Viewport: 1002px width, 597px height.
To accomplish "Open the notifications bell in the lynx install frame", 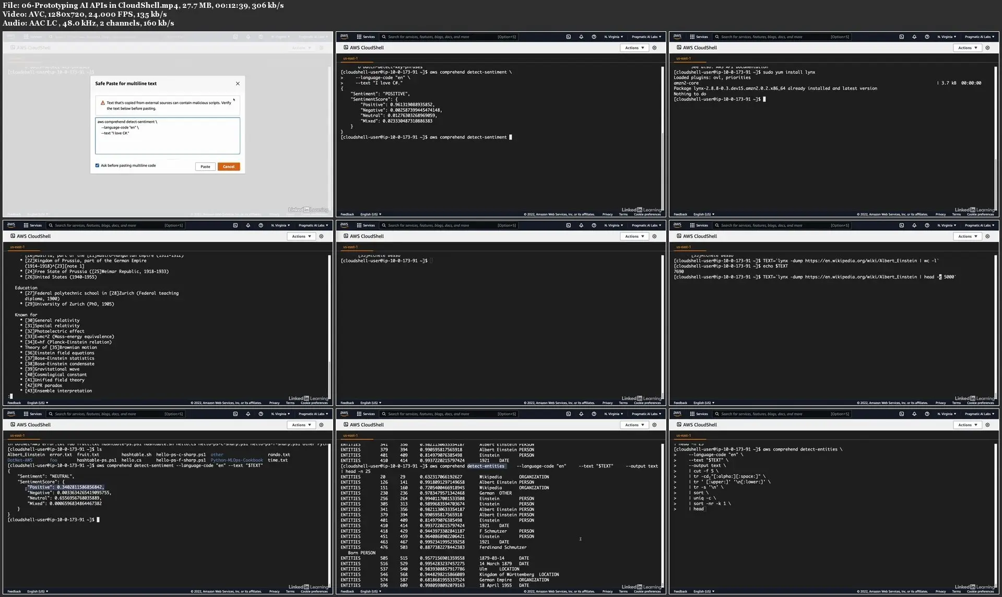I will tap(914, 37).
